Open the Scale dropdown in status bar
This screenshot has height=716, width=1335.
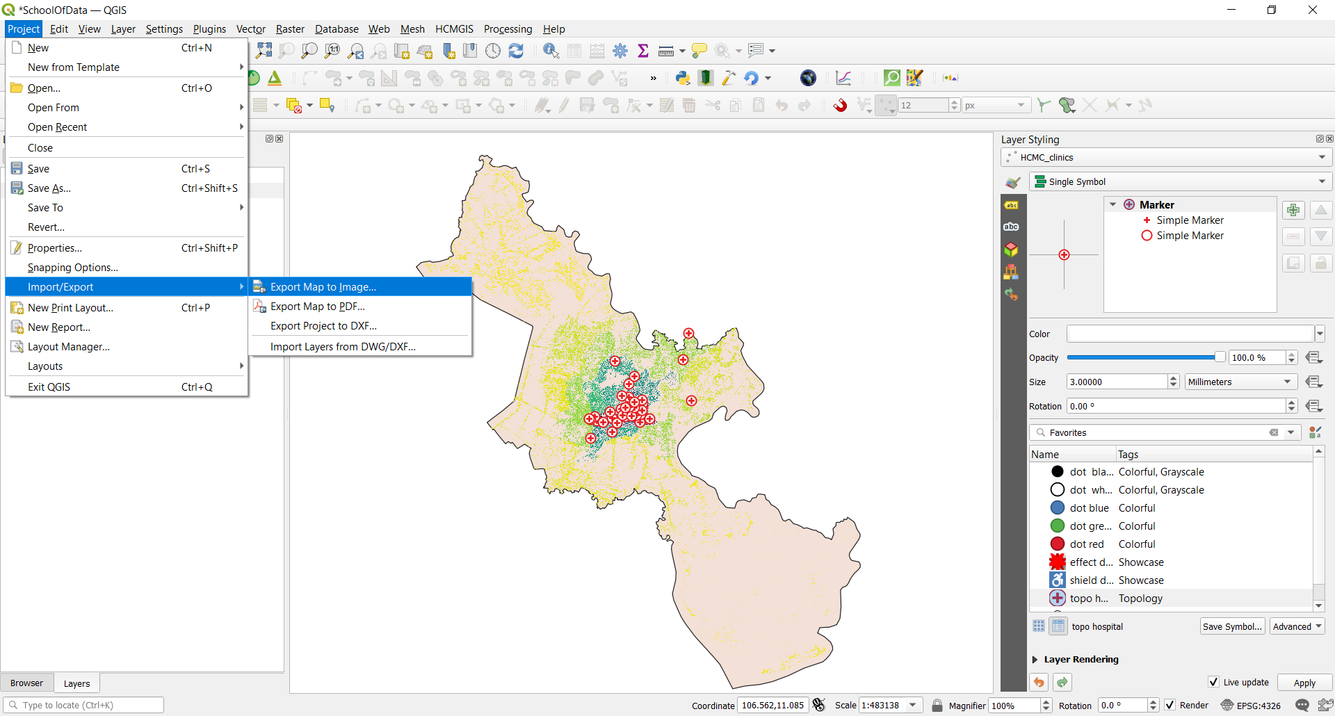click(x=913, y=705)
